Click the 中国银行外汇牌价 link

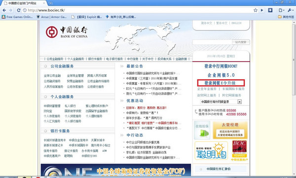(x=219, y=169)
